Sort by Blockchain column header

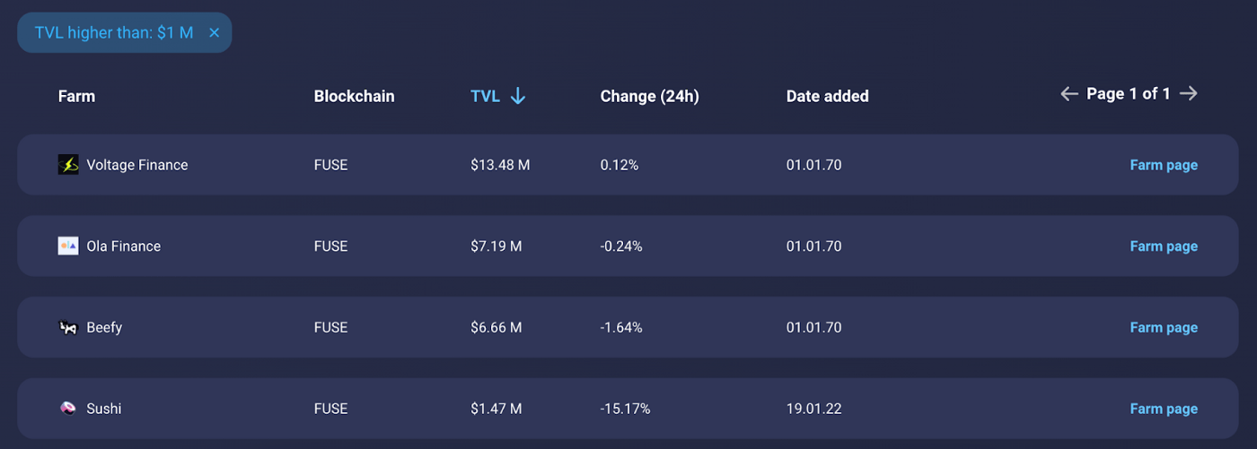354,96
